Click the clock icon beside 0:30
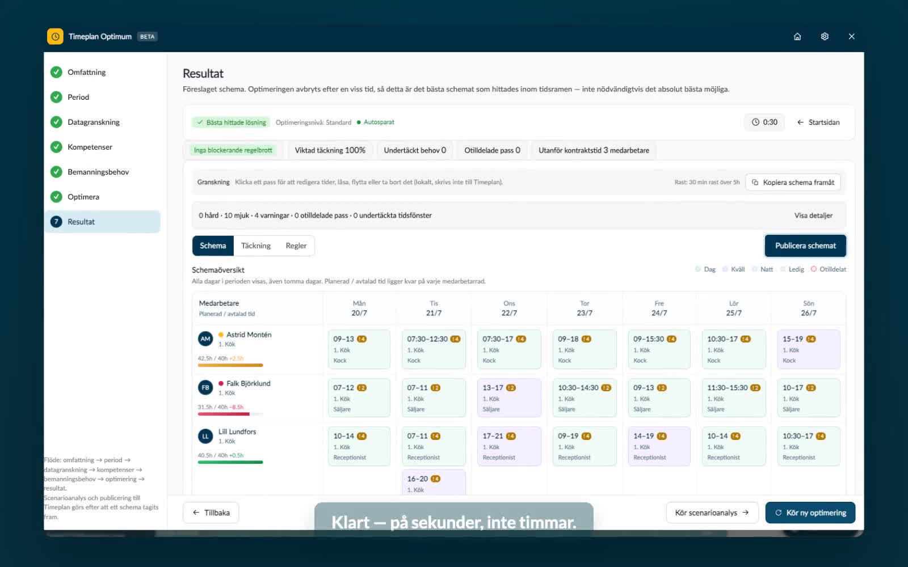The image size is (908, 567). coord(755,122)
